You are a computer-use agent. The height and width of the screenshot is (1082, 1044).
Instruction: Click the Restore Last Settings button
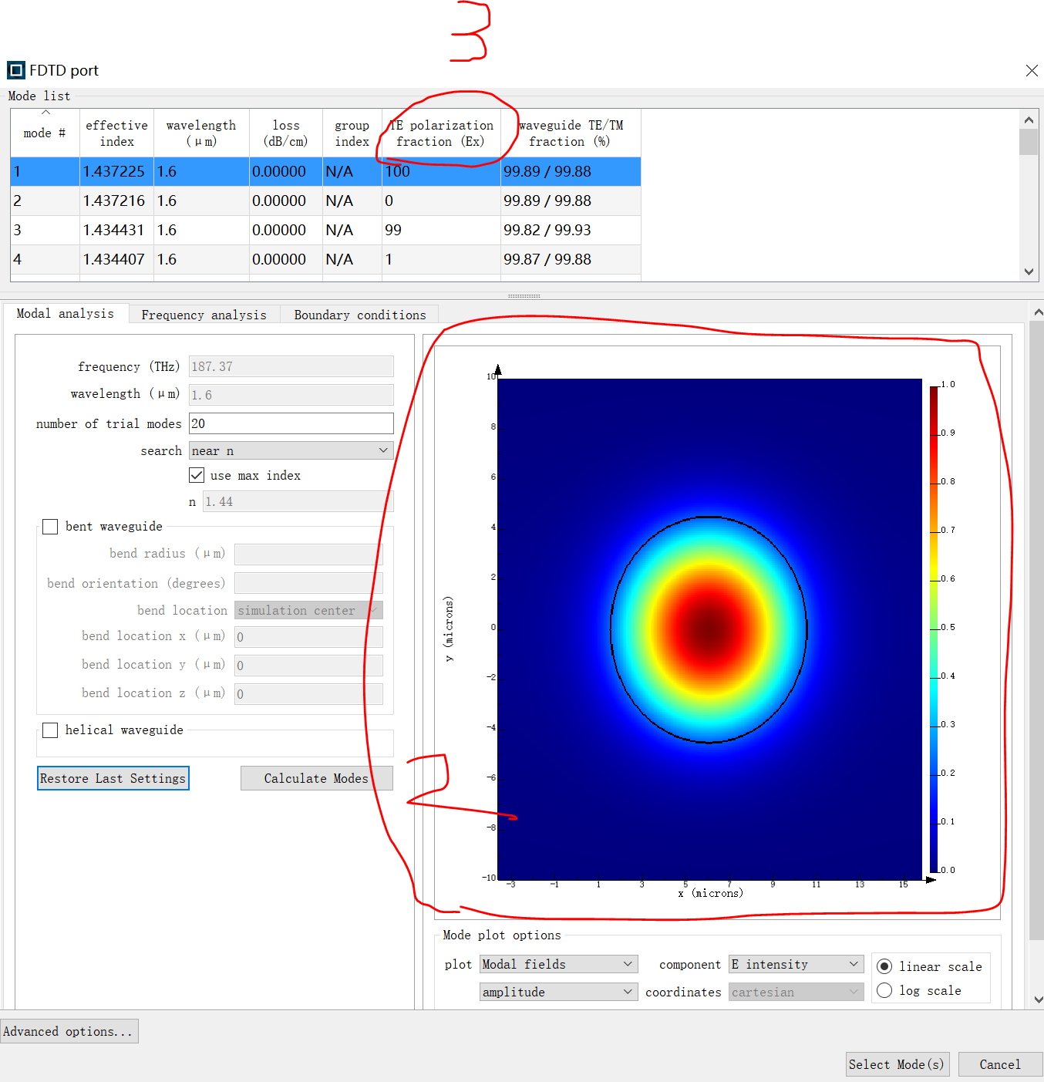tap(113, 778)
